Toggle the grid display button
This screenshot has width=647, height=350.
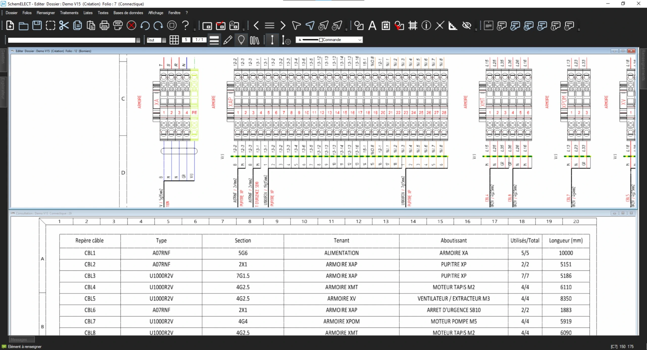coord(174,40)
